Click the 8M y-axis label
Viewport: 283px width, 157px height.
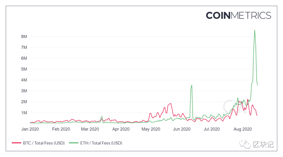pos(24,36)
